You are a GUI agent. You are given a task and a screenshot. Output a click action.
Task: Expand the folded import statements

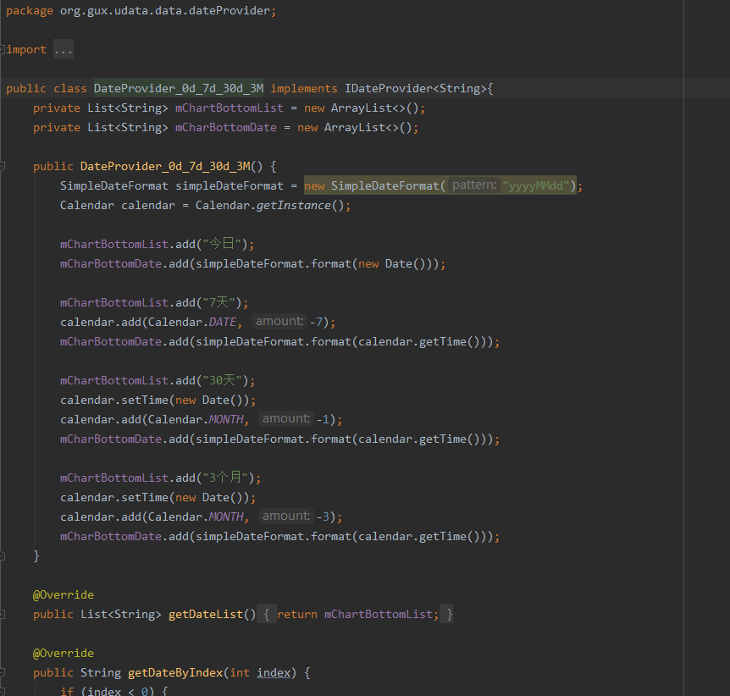point(64,48)
